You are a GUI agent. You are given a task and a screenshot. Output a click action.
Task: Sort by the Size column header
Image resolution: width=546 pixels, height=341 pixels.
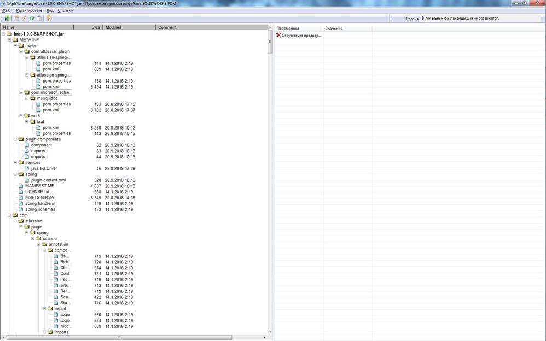pyautogui.click(x=89, y=27)
